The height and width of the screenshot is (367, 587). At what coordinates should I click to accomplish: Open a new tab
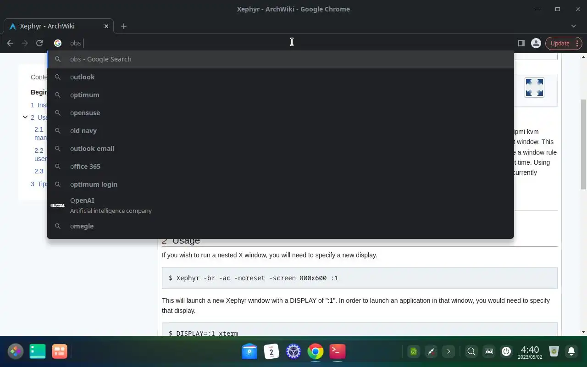pyautogui.click(x=124, y=26)
